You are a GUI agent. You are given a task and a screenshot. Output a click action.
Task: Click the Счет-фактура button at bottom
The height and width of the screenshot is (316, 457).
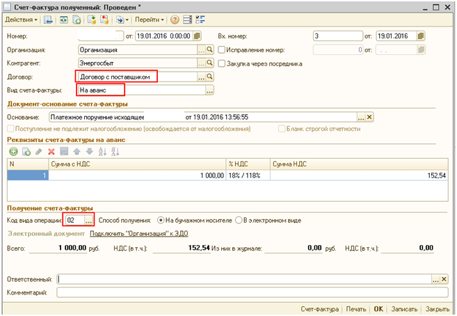coord(320,309)
